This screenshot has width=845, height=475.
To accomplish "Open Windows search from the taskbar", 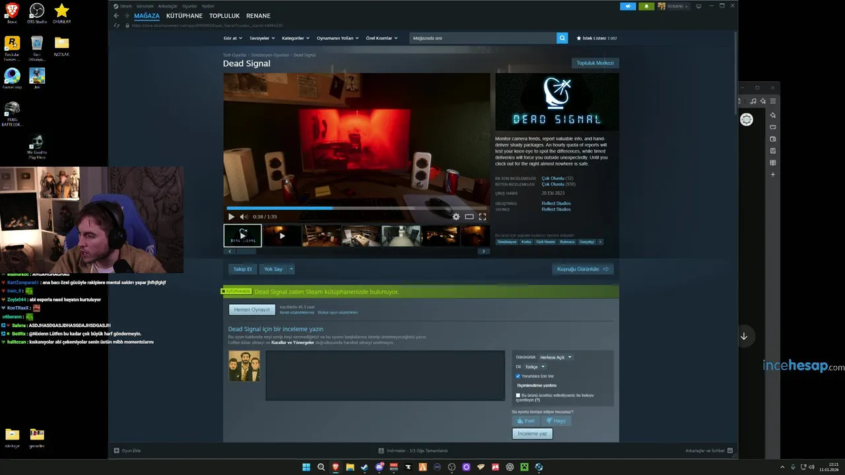I will tap(321, 467).
